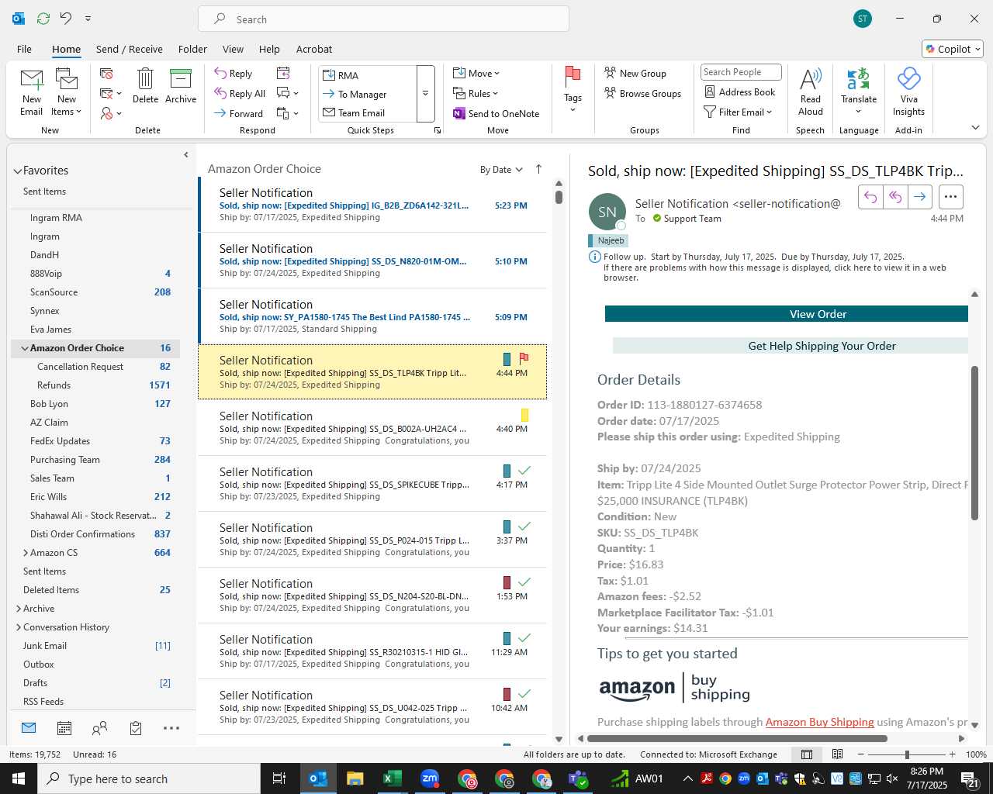This screenshot has width=993, height=794.
Task: Open the View tab
Action: coord(233,49)
